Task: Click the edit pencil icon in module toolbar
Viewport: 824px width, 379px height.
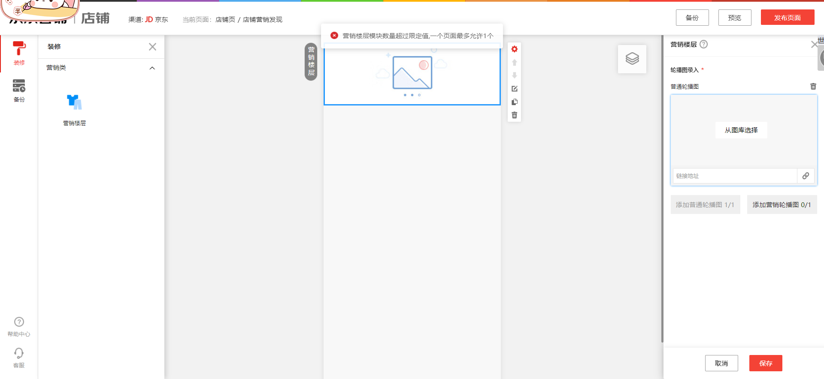Action: point(514,89)
